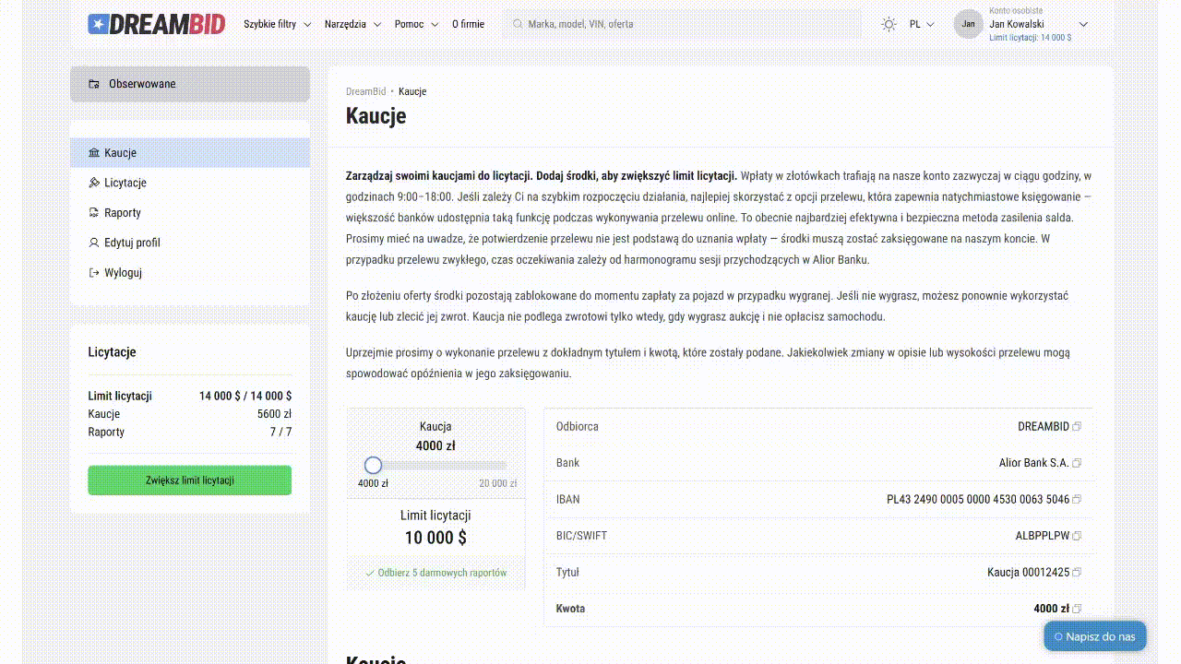The image size is (1181, 664).
Task: Toggle the light/dark theme sun icon
Action: pyautogui.click(x=889, y=24)
